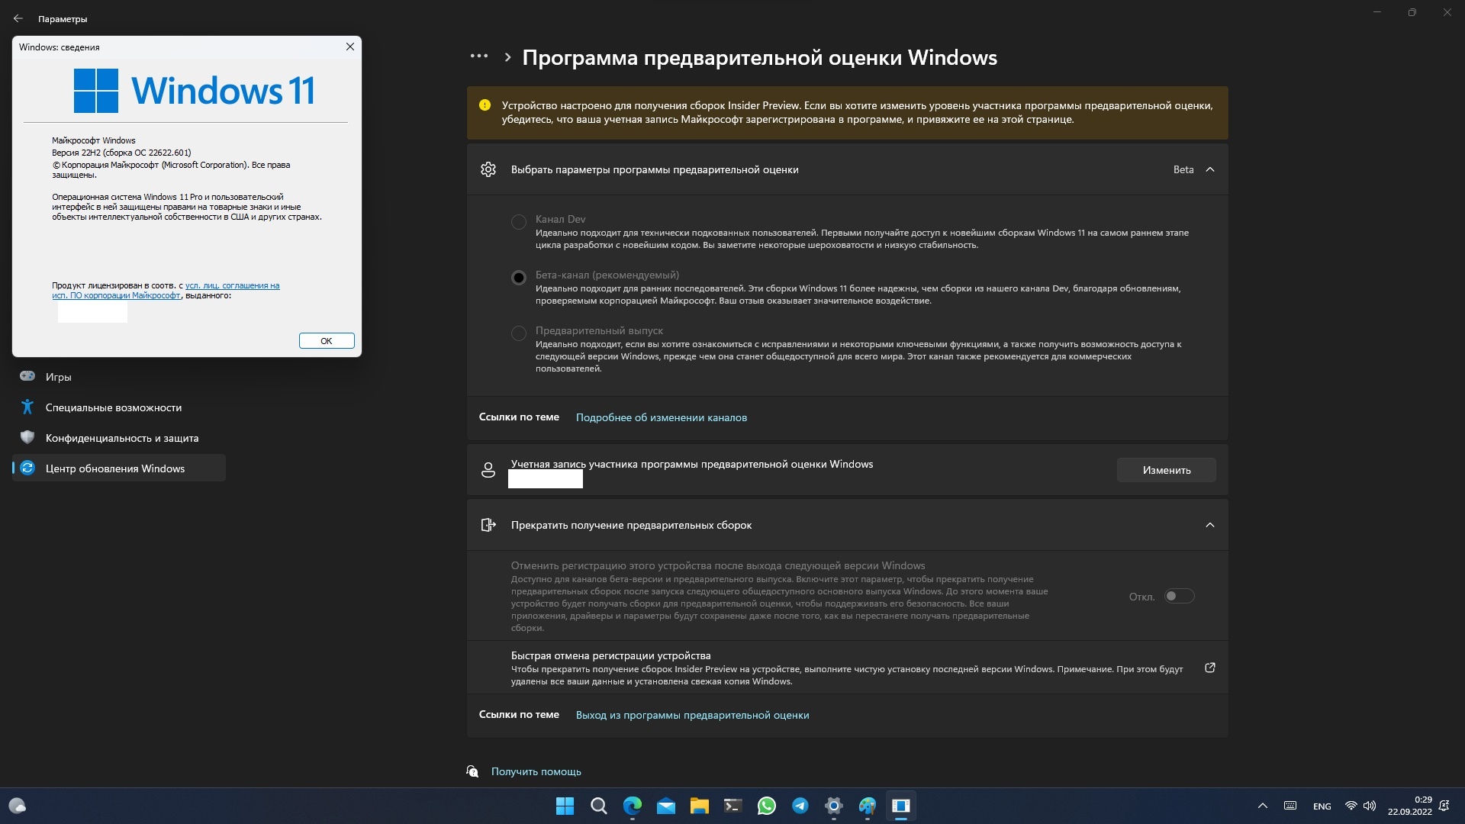Open the leaving Insider program link

692,715
